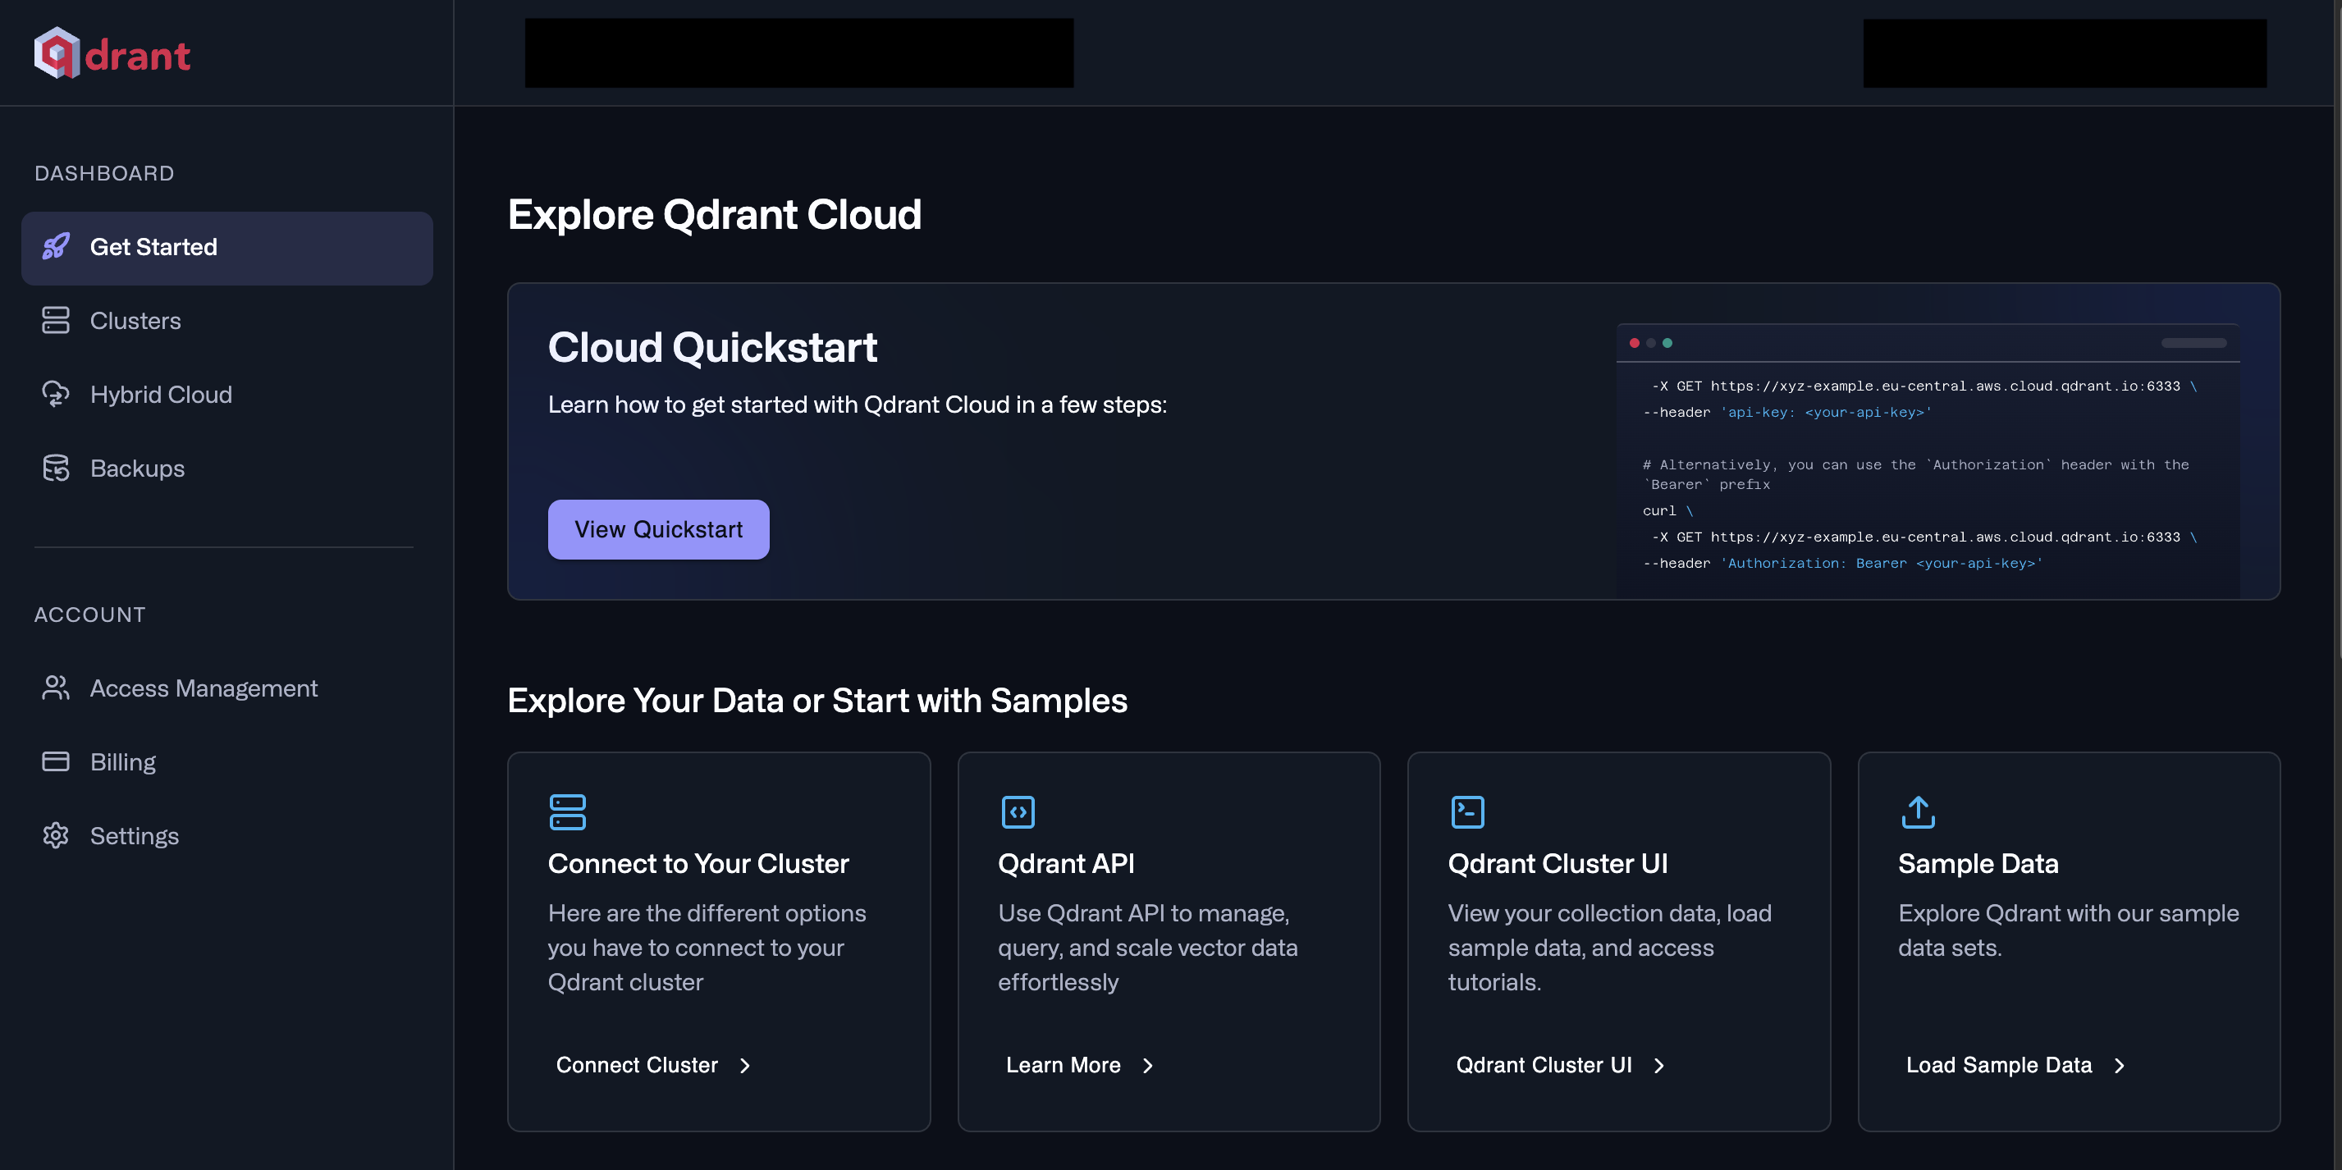Click the Qdrant logo
Viewport: 2342px width, 1170px height.
[x=112, y=53]
